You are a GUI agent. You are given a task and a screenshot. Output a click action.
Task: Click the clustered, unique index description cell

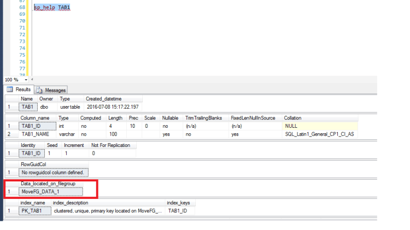click(108, 210)
